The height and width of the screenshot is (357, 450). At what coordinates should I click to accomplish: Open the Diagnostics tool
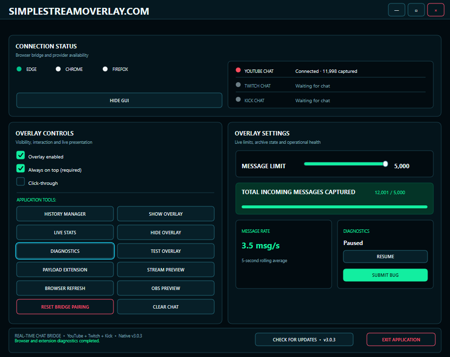click(x=65, y=251)
